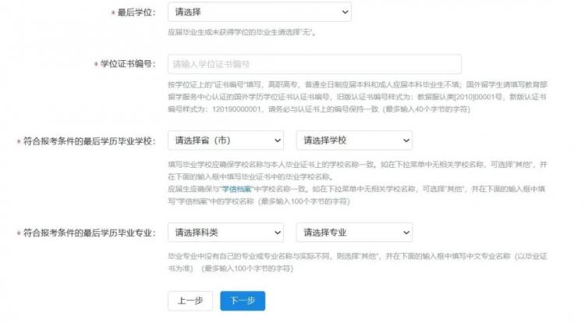Image resolution: width=585 pixels, height=324 pixels.
Task: Click the chevron on 请选择学校 select
Action: pyautogui.click(x=405, y=141)
